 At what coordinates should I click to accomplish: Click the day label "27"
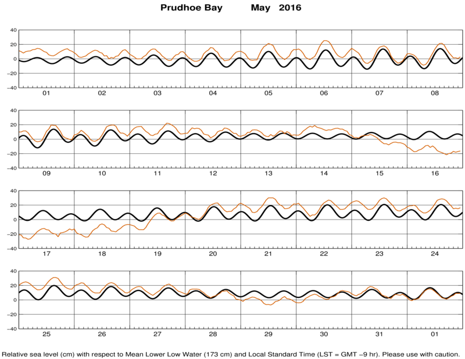pyautogui.click(x=158, y=334)
